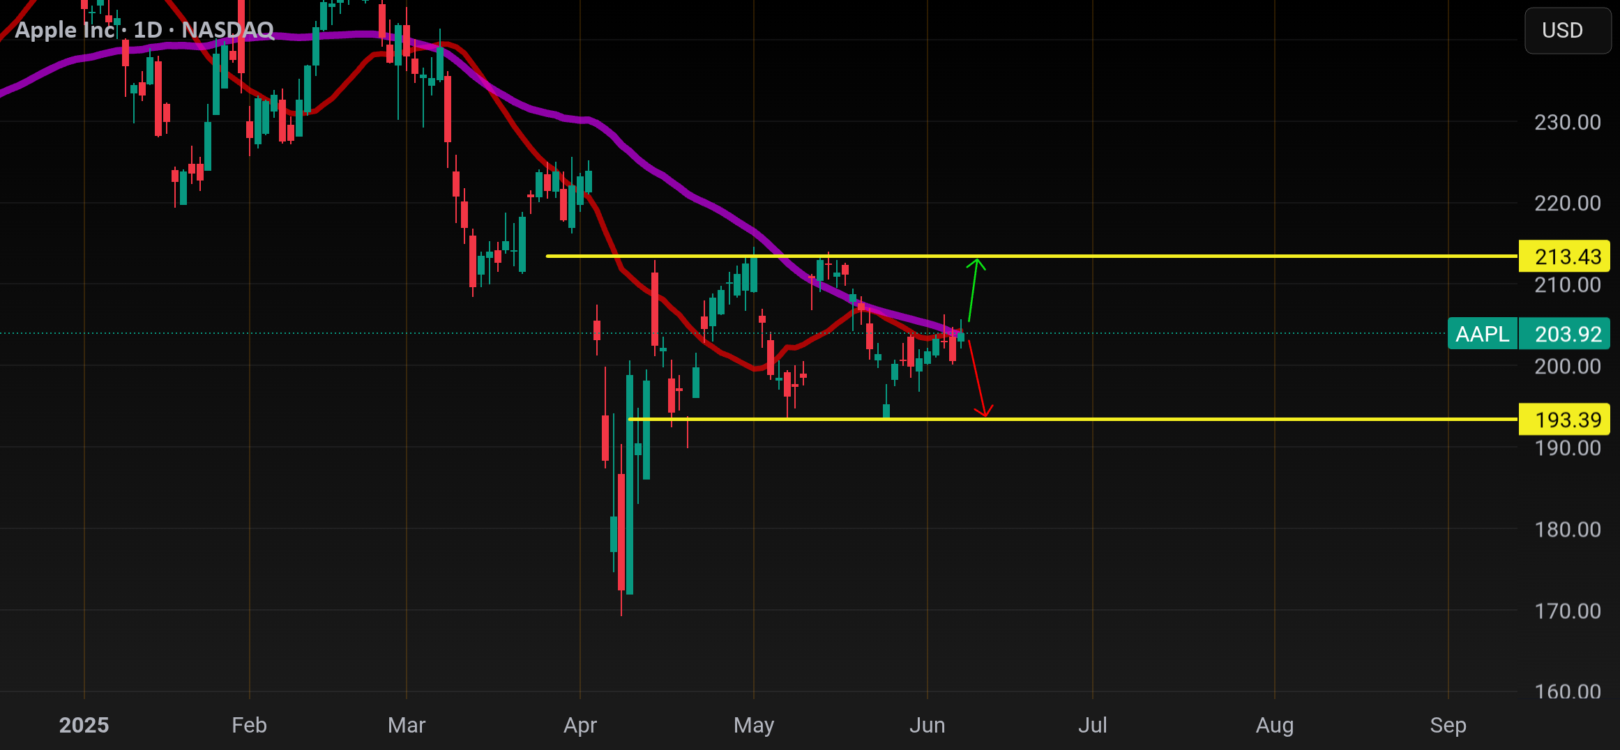Select the 193.39 support price label
Viewport: 1620px width, 750px height.
pyautogui.click(x=1564, y=420)
